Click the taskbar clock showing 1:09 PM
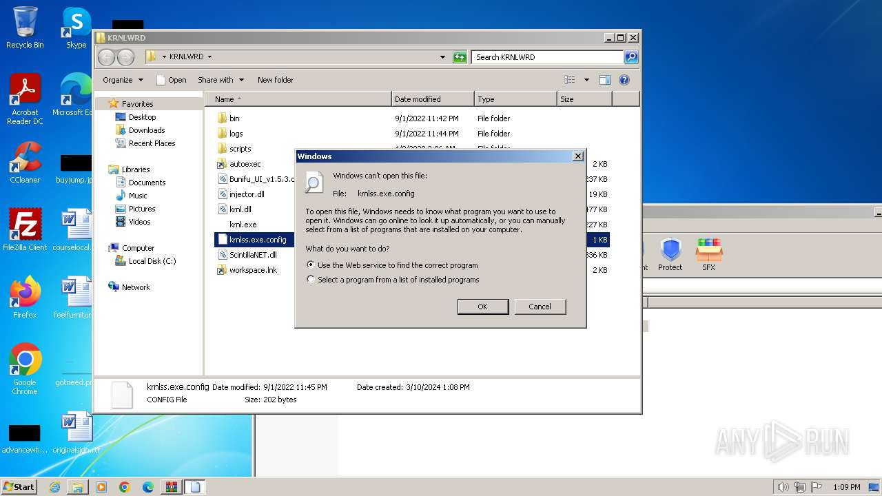882x496 pixels. click(x=846, y=487)
